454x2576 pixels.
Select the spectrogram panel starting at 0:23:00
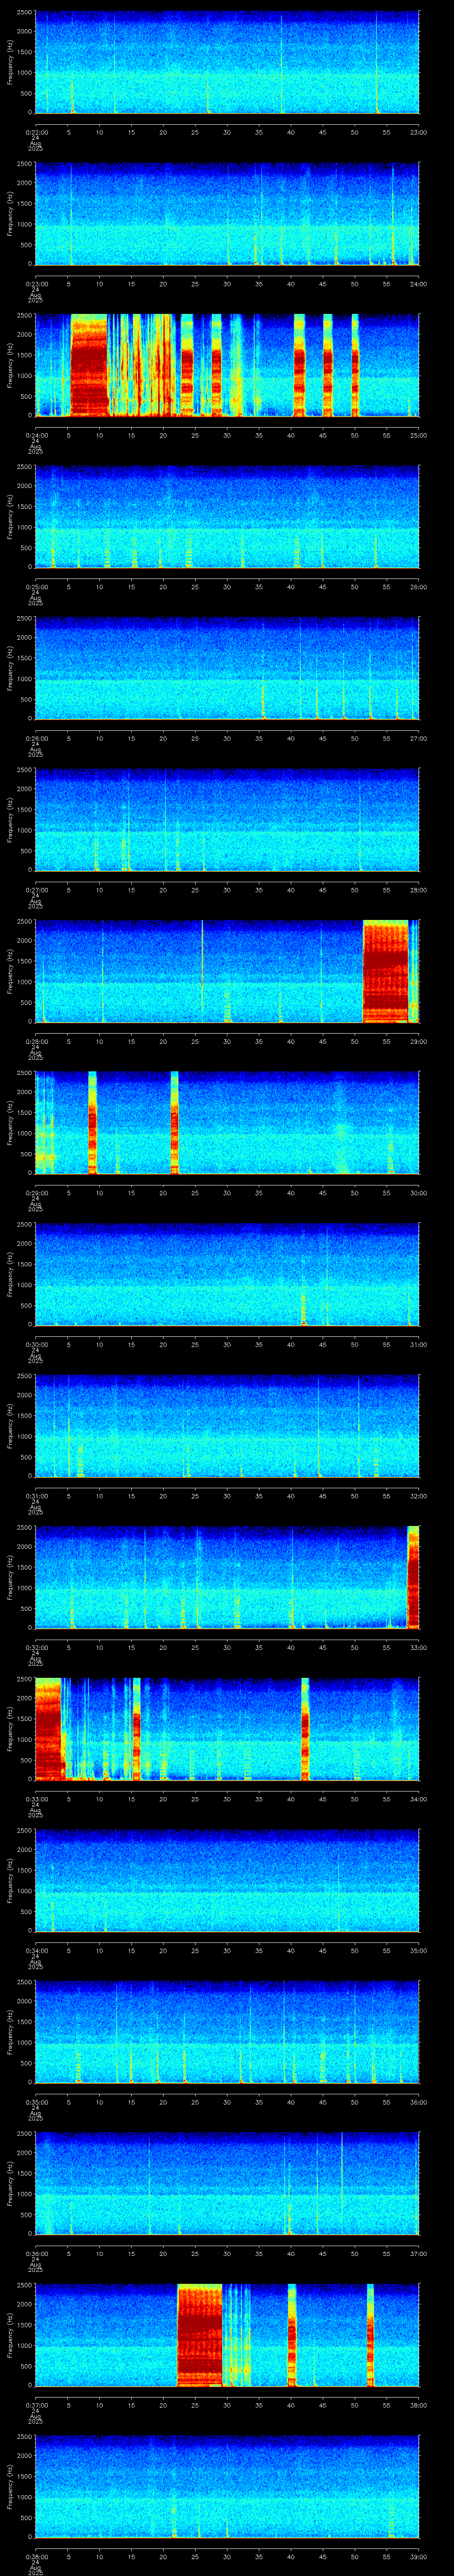pyautogui.click(x=227, y=214)
